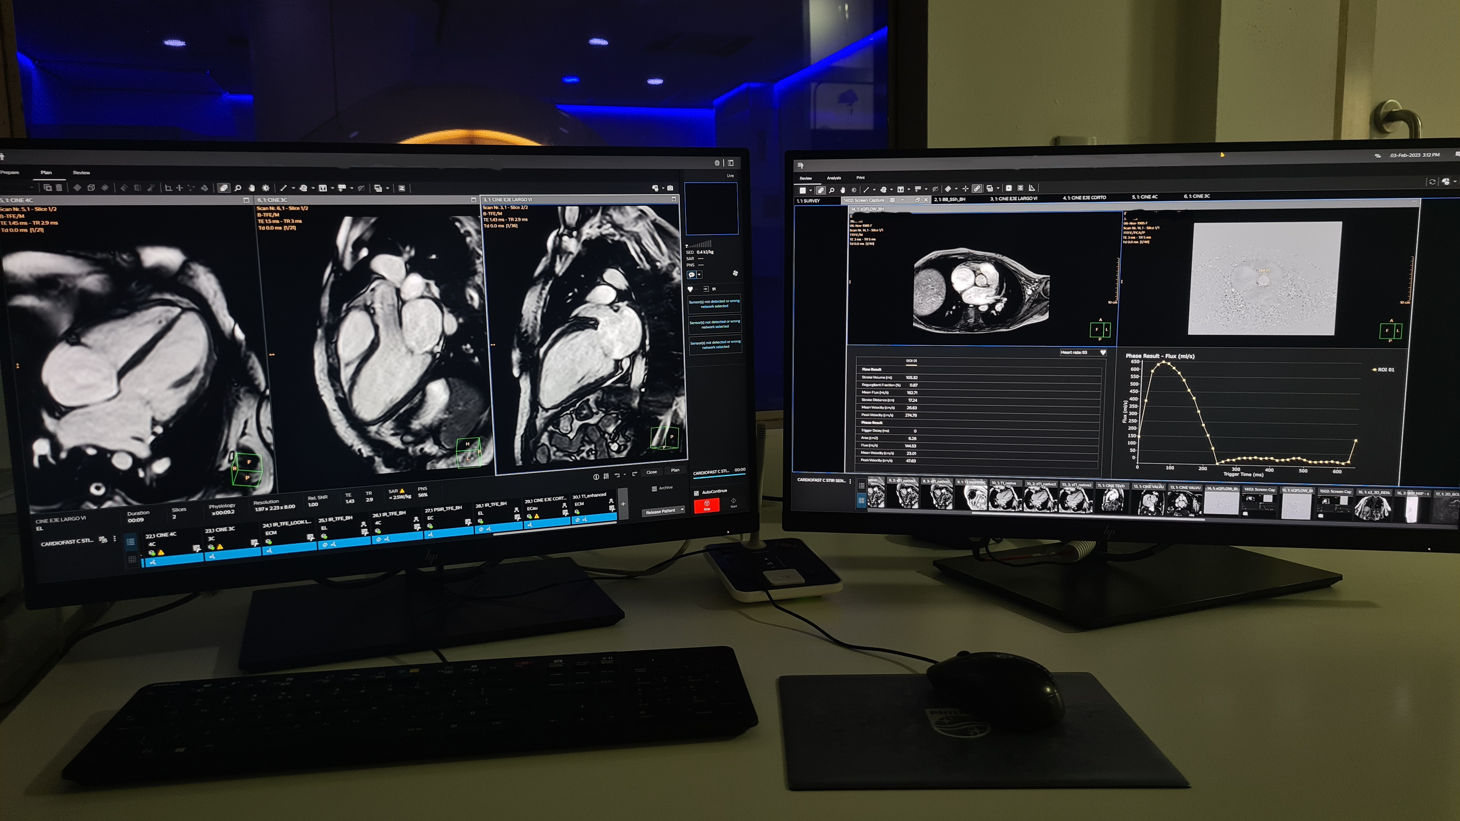This screenshot has width=1460, height=821.
Task: Expand the Screen Capture tab dropdown arrow
Action: coord(902,200)
